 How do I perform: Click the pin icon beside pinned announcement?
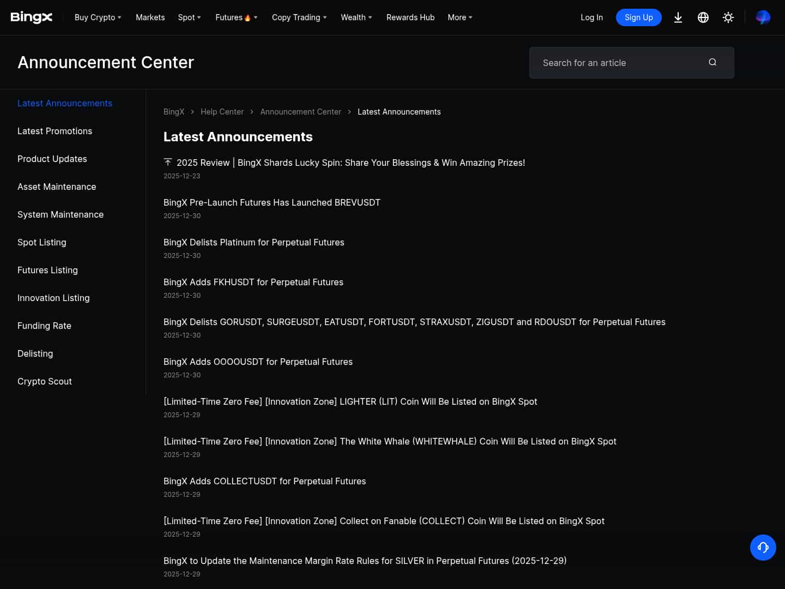pos(168,162)
